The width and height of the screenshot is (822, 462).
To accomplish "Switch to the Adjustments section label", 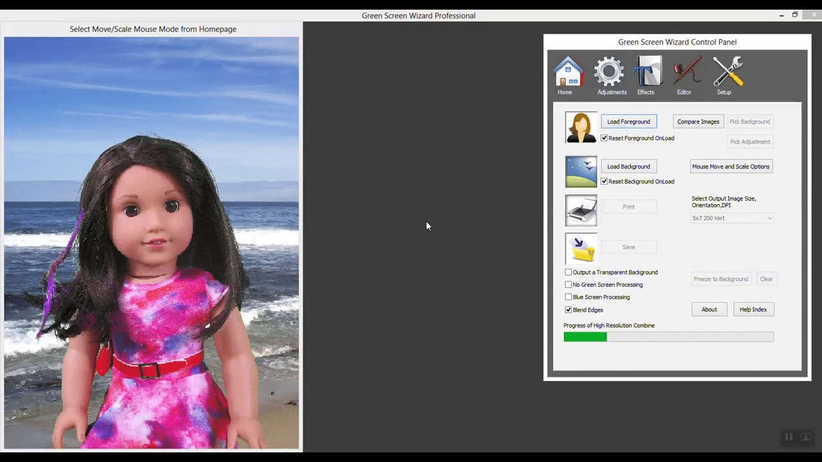I will click(611, 92).
